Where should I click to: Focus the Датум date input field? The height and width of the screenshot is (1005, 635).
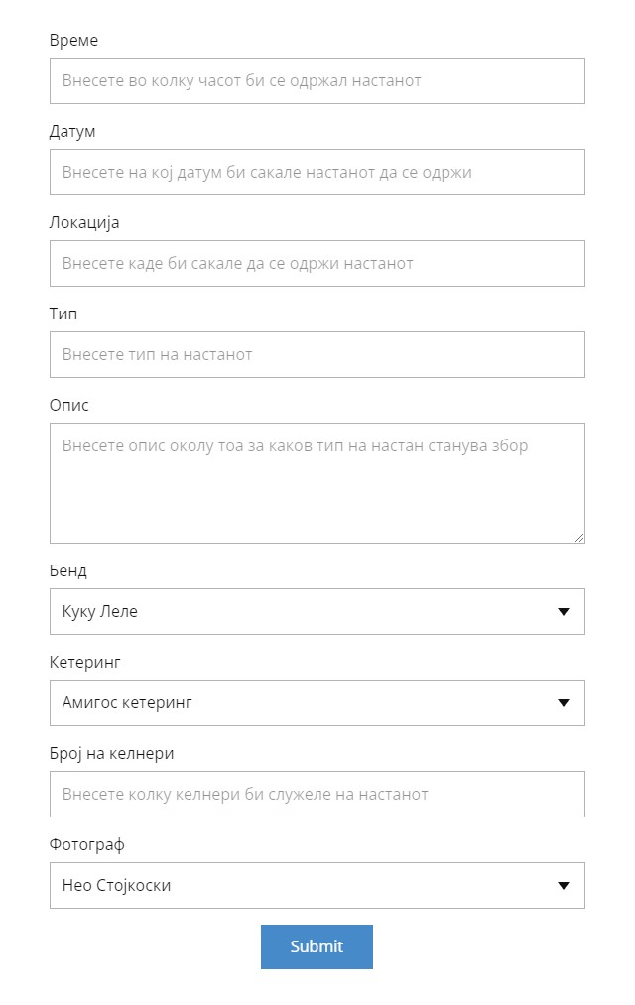coord(317,172)
